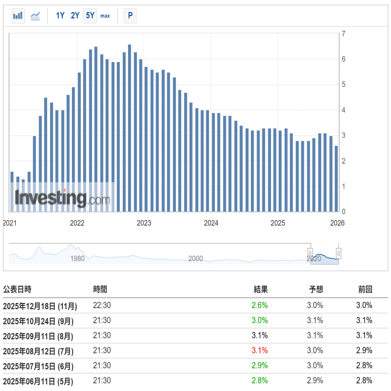Grab the left handle of range navigator
391x391 pixels.
pyautogui.click(x=310, y=253)
